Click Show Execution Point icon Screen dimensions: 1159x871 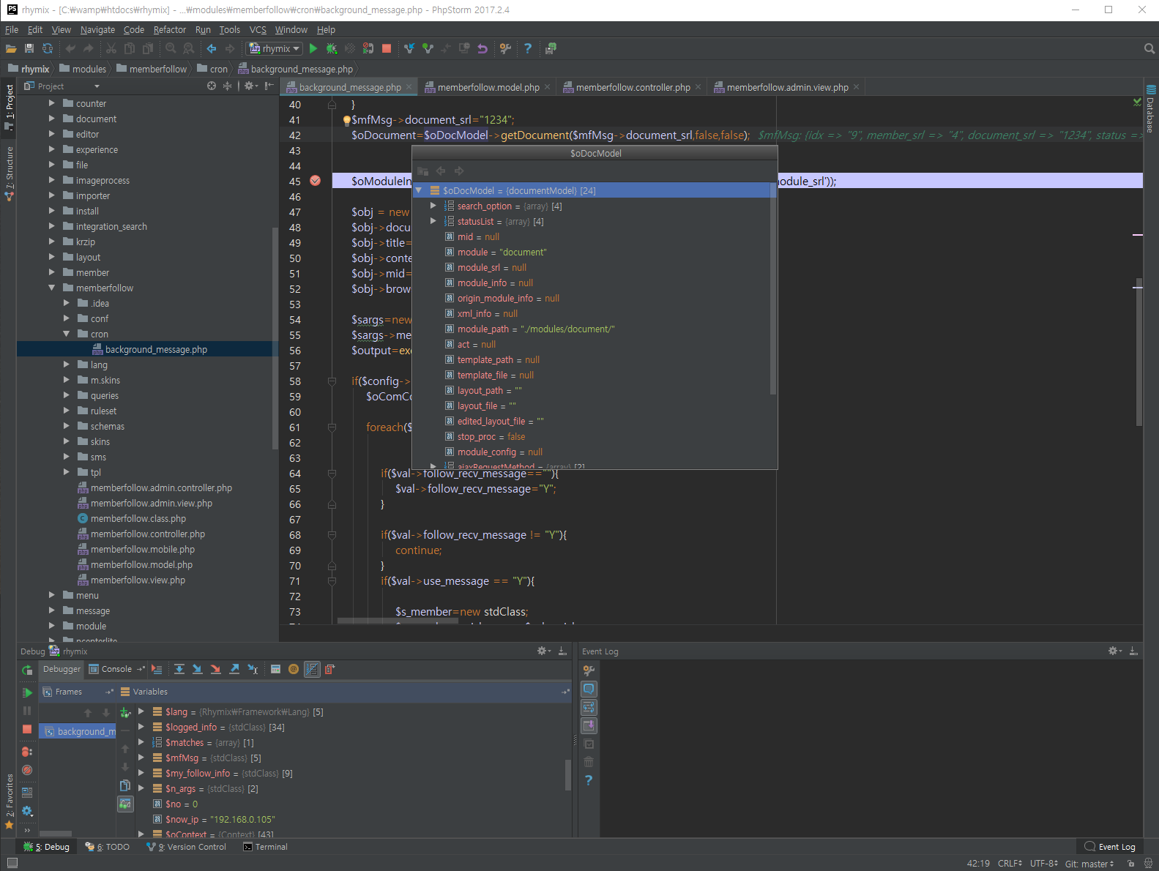tap(157, 669)
